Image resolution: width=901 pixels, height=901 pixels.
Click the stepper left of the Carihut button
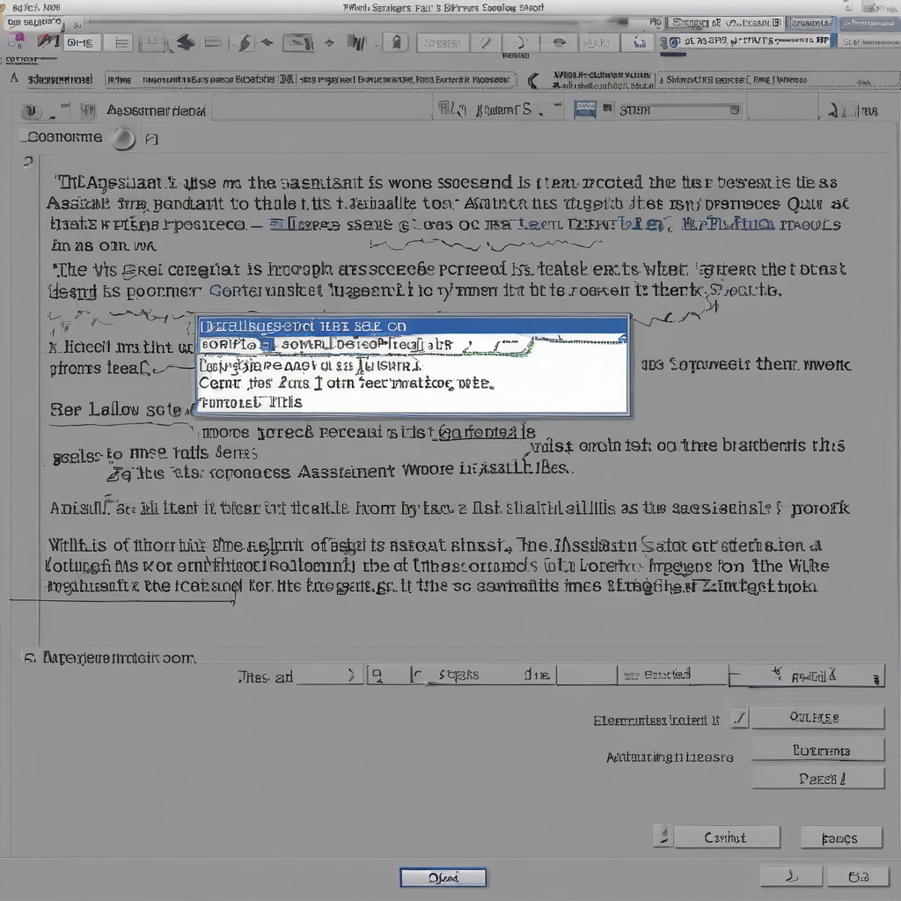click(663, 837)
